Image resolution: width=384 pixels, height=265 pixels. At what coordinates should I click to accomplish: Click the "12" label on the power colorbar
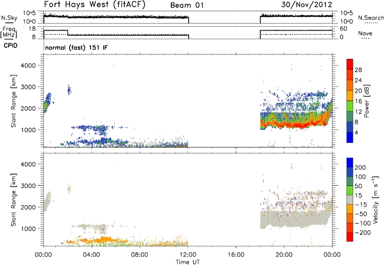358,112
